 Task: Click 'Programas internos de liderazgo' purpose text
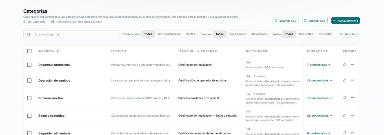point(141,65)
